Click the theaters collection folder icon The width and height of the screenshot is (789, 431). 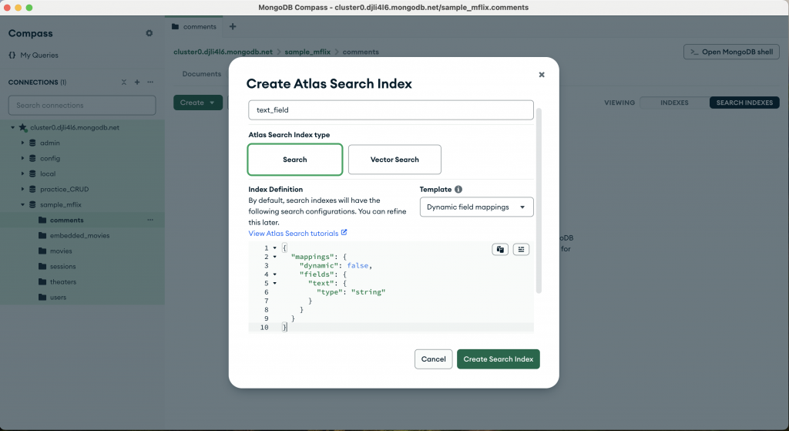pos(42,282)
